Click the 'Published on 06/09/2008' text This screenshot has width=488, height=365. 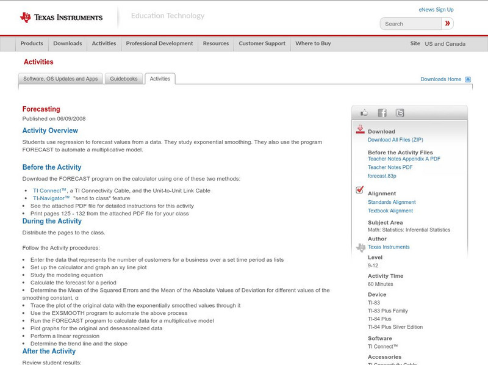point(54,118)
